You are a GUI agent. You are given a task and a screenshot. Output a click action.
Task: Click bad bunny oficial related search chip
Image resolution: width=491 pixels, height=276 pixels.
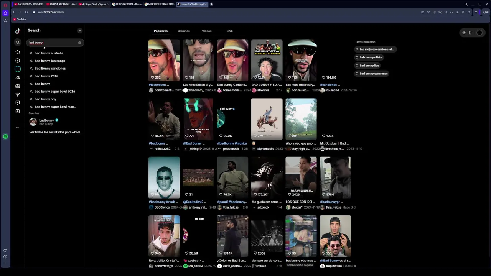[x=369, y=58]
